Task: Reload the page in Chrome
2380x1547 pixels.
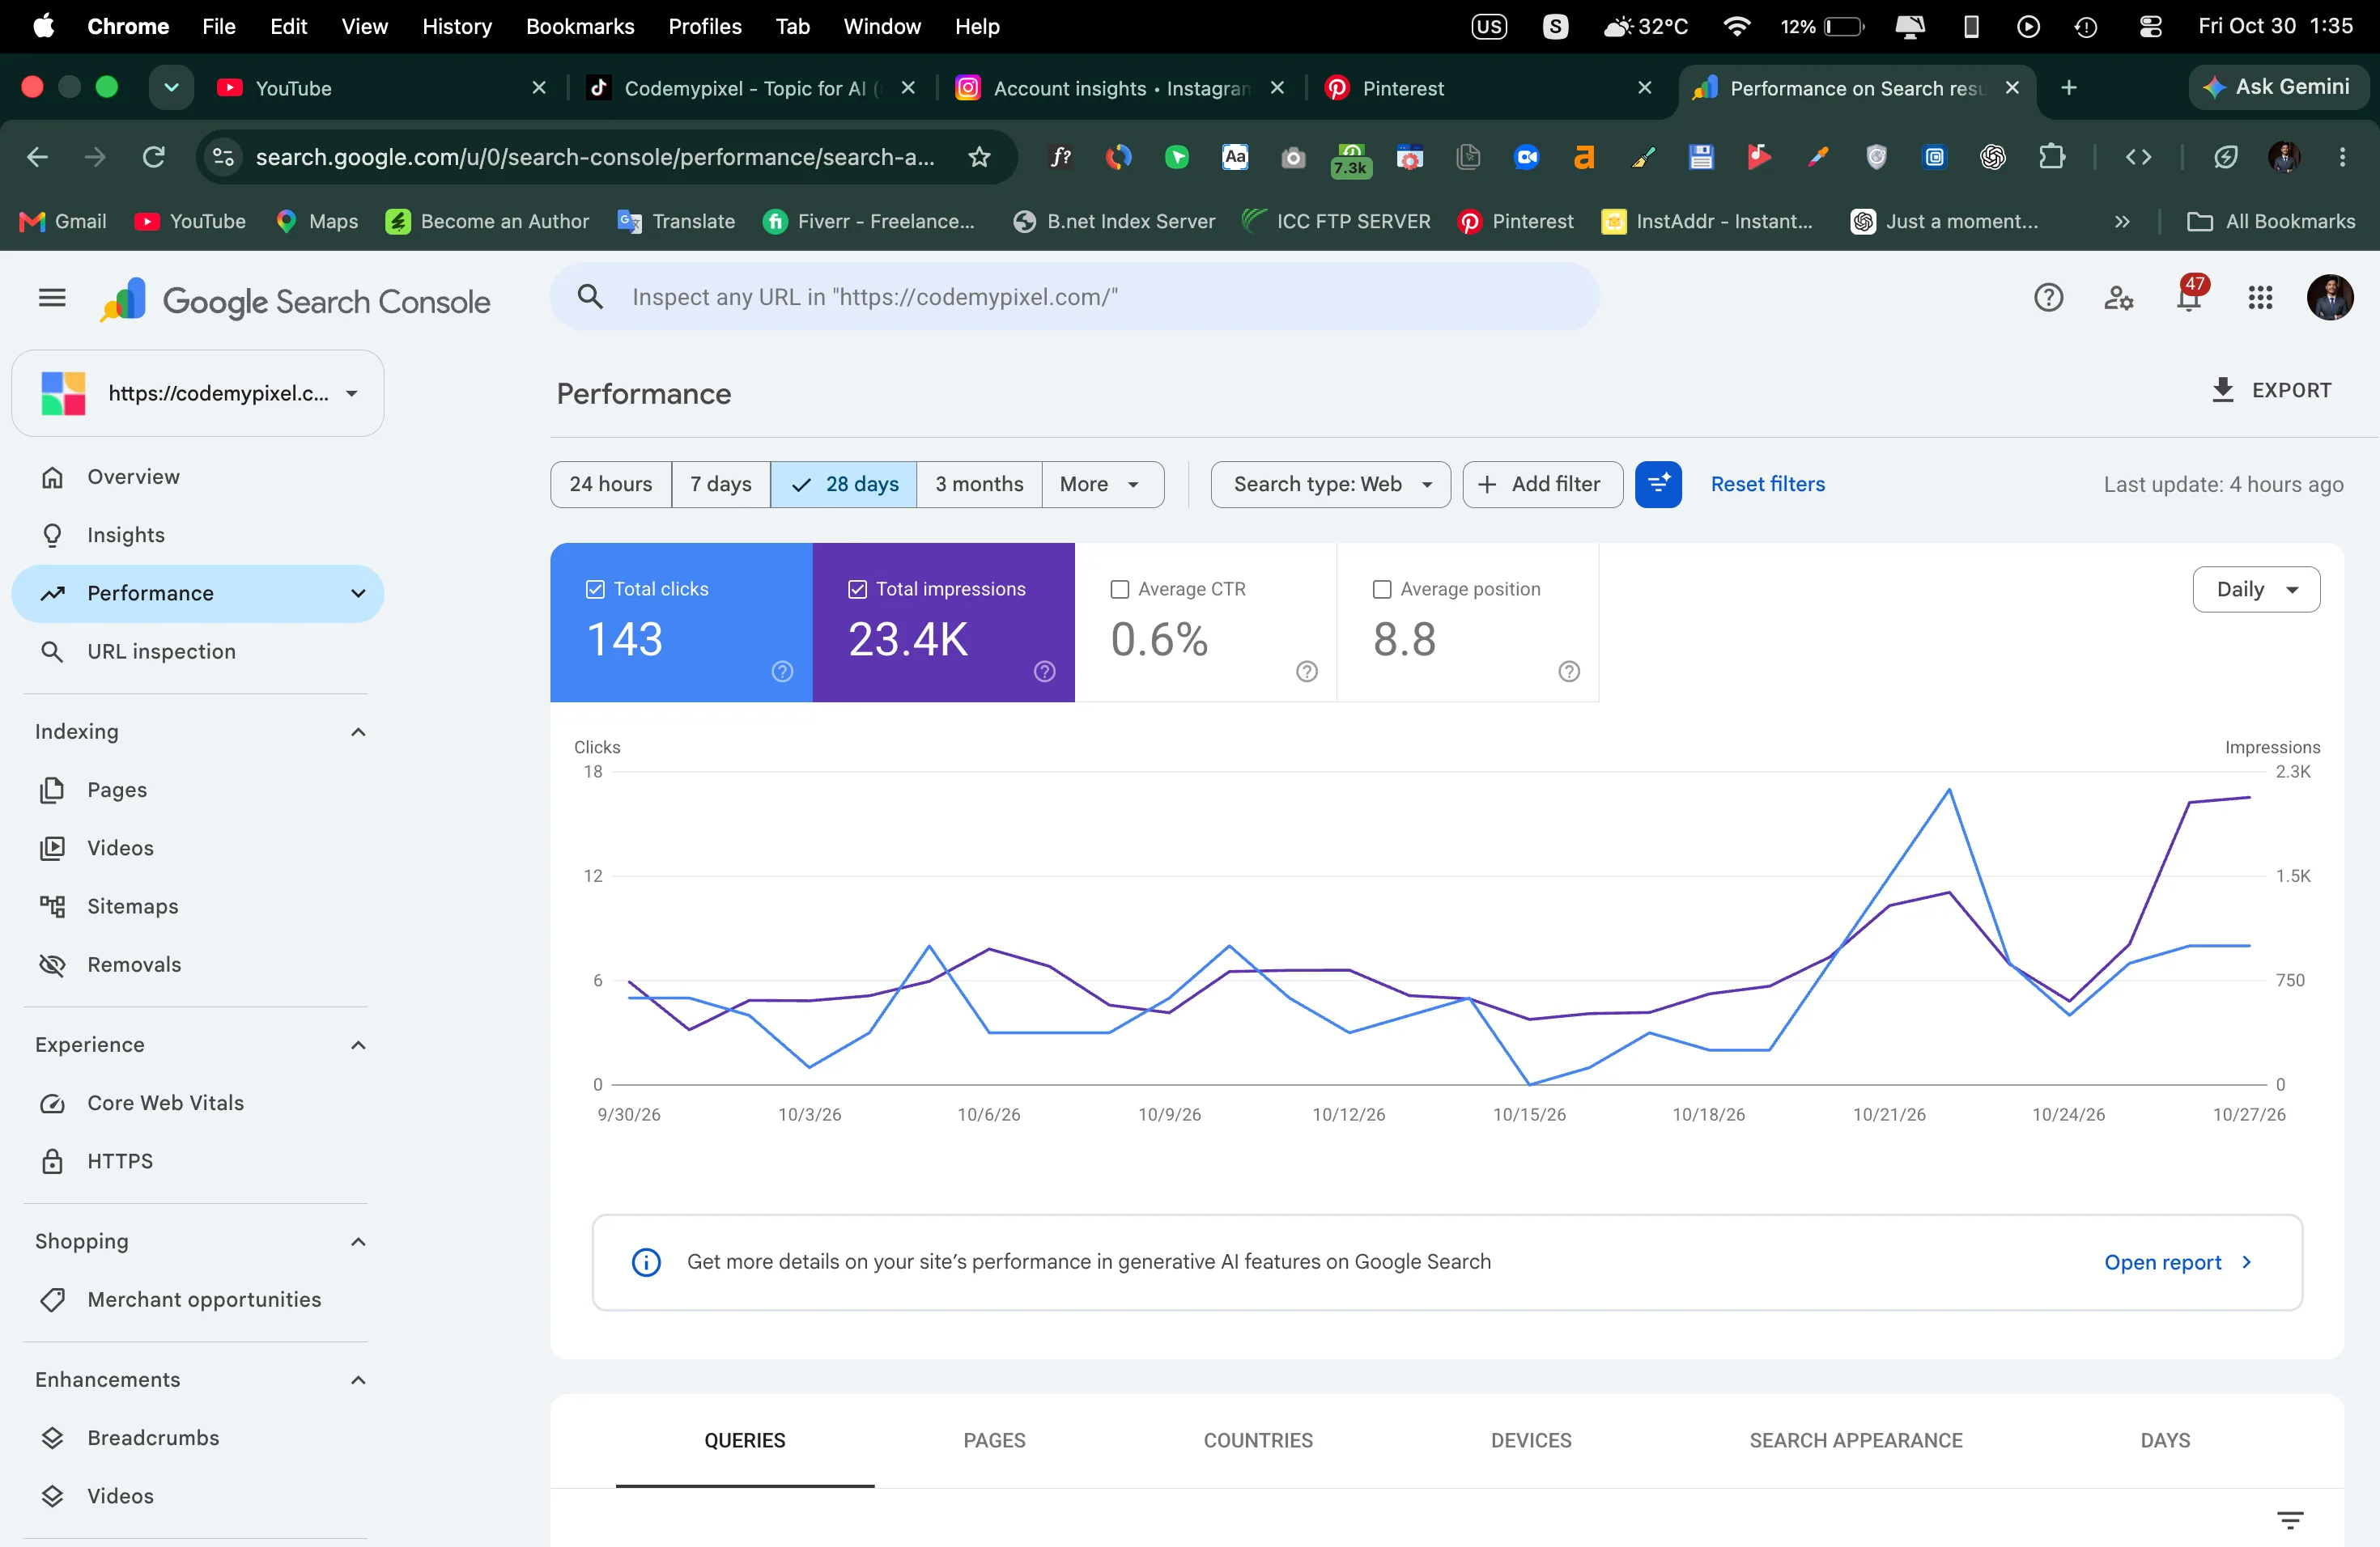Action: [x=153, y=157]
